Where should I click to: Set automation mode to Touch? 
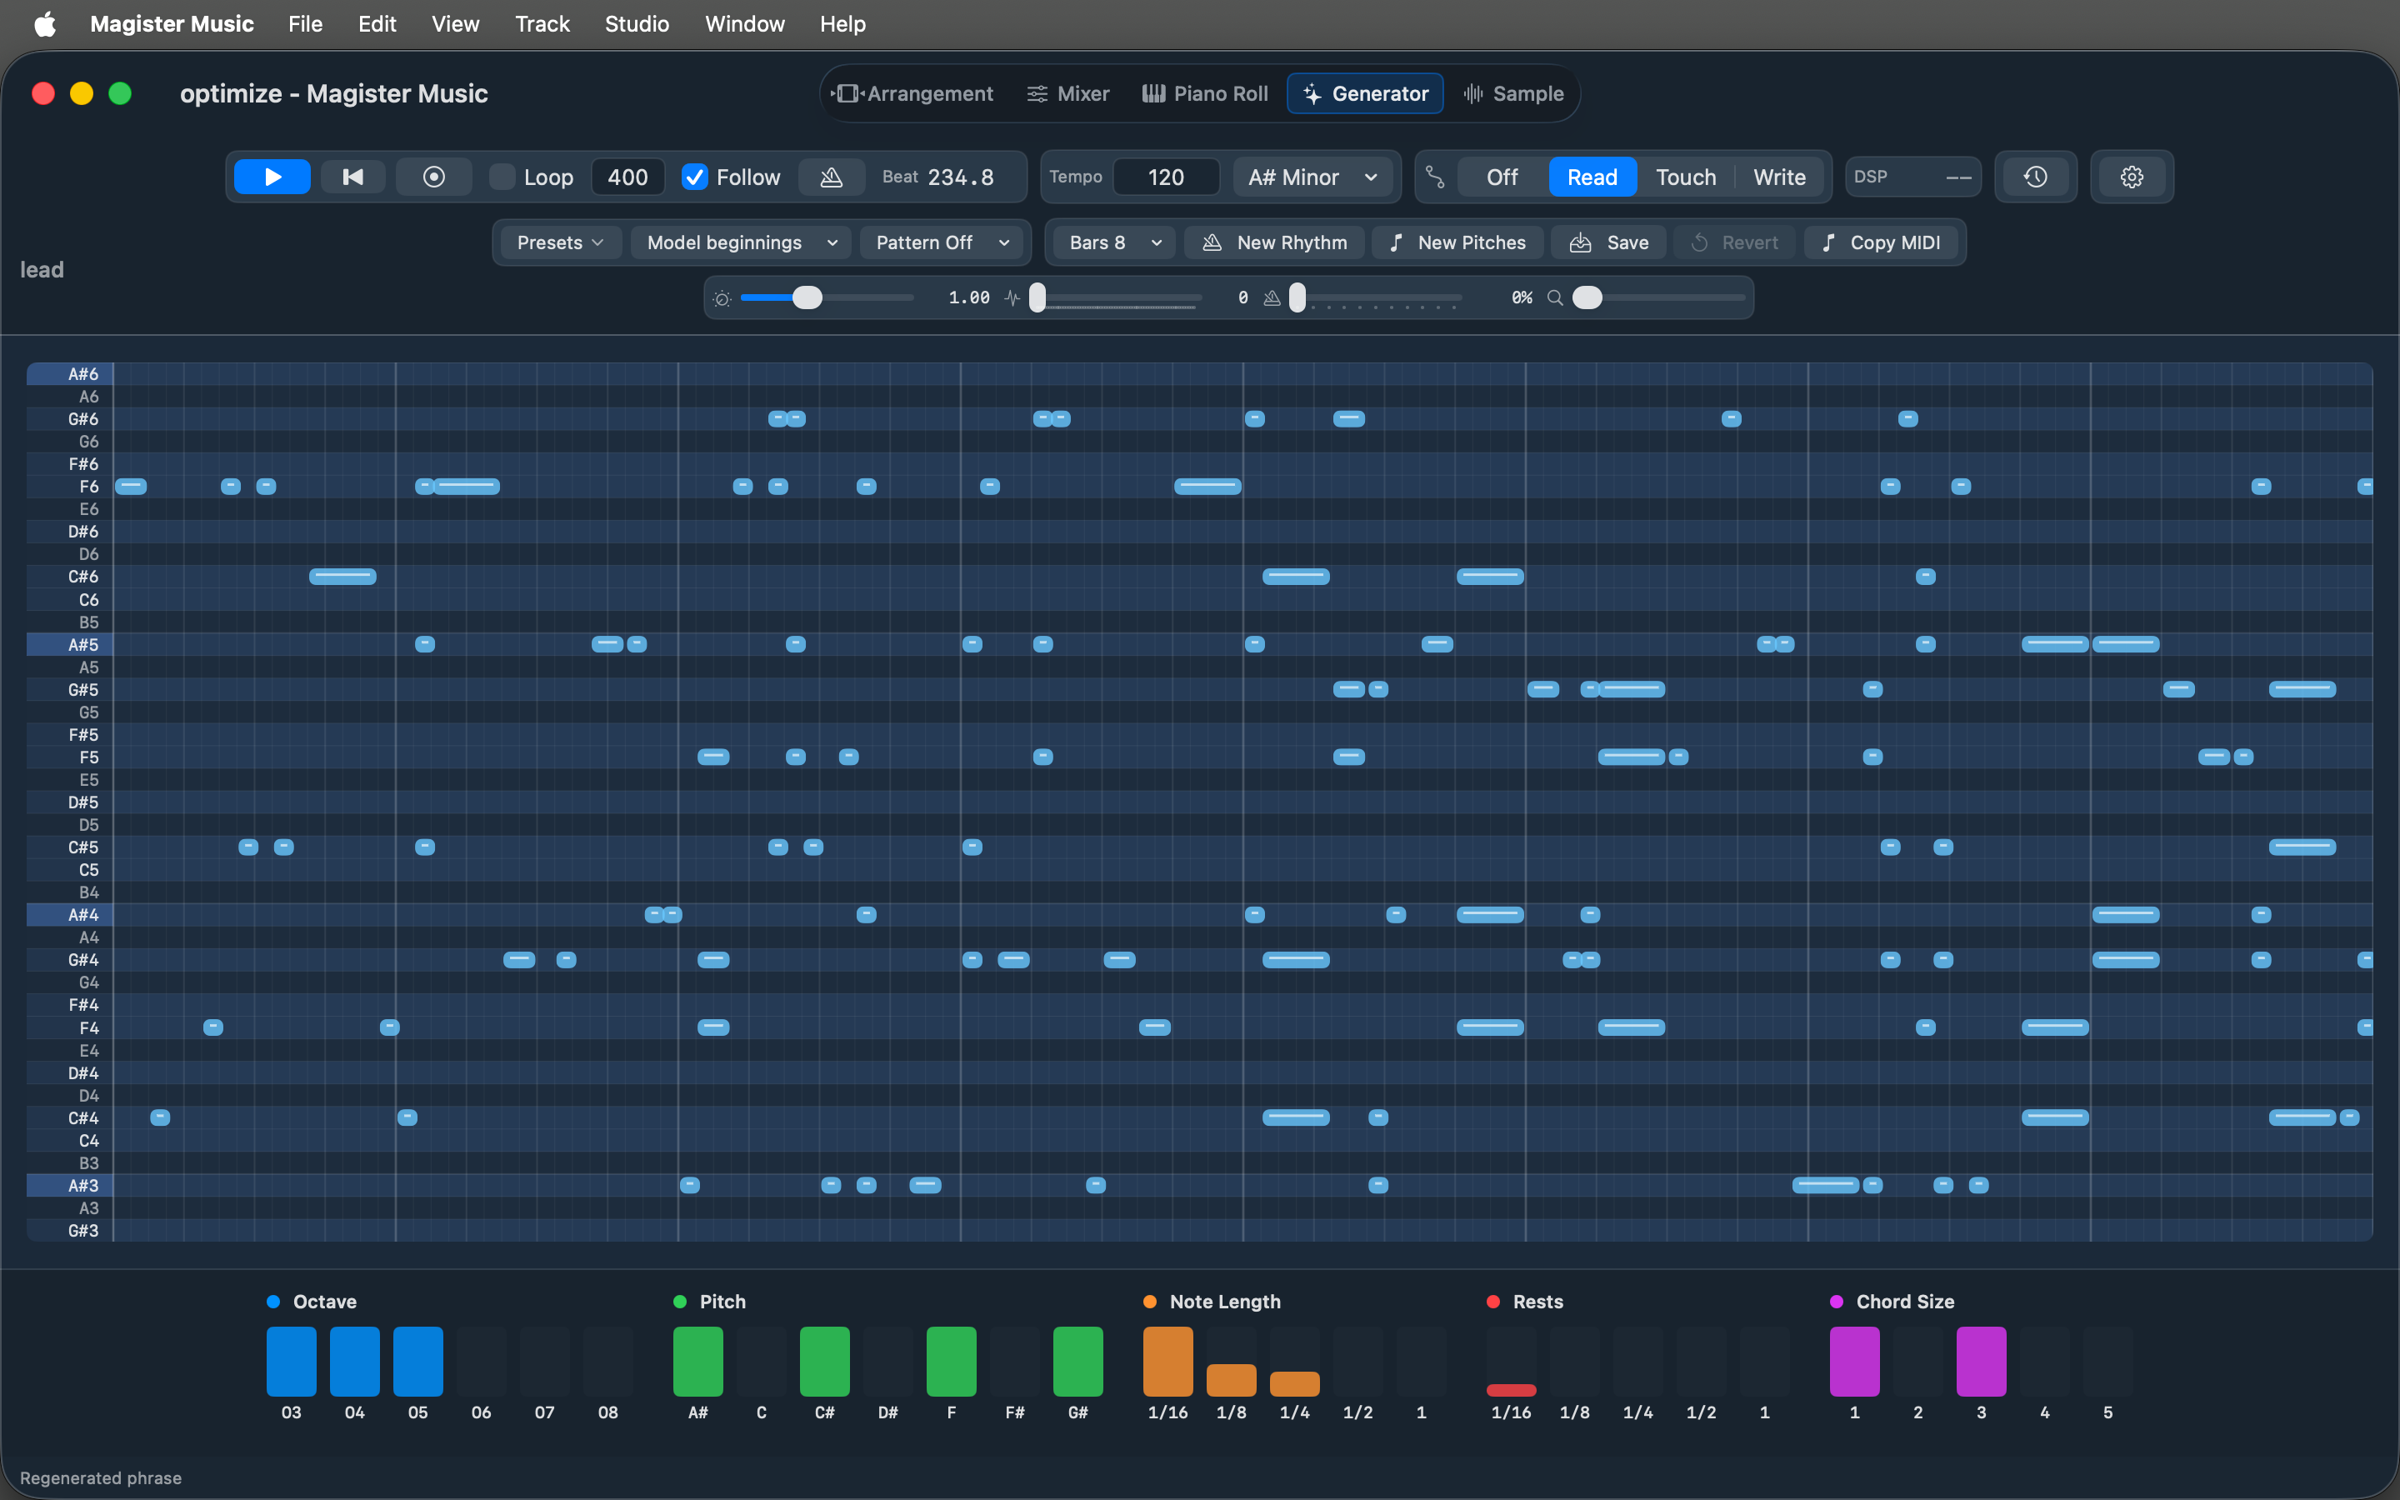[1685, 177]
